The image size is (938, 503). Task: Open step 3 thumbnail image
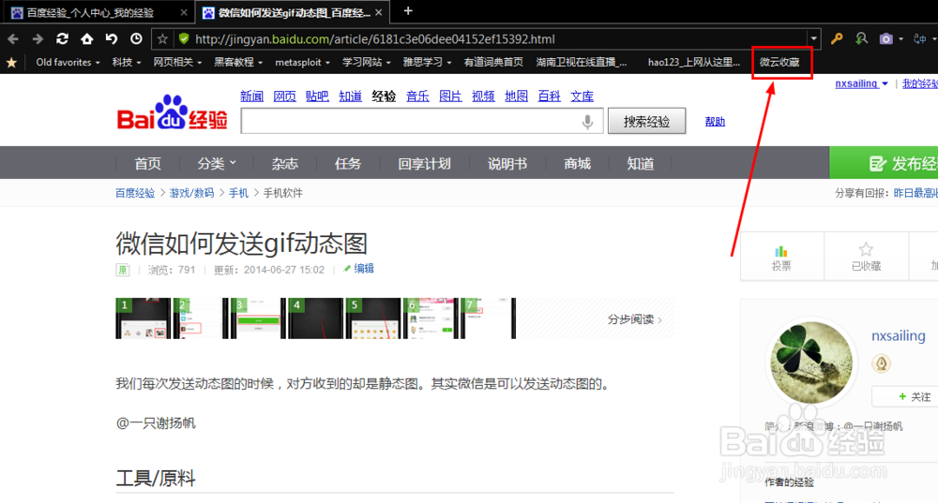click(258, 318)
